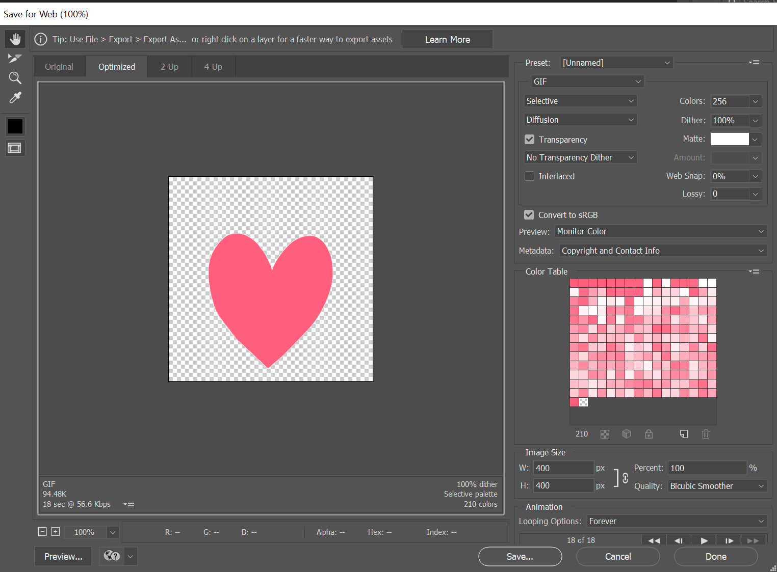The height and width of the screenshot is (572, 777).
Task: Open the preview in default browser icon
Action: [112, 556]
